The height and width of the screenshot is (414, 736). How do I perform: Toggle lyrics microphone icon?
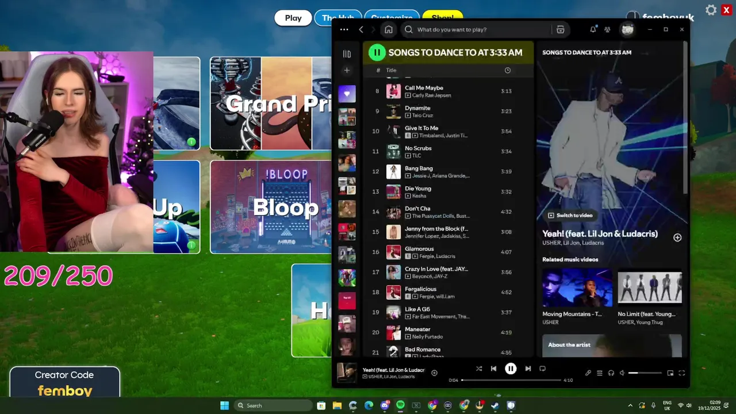[588, 373]
